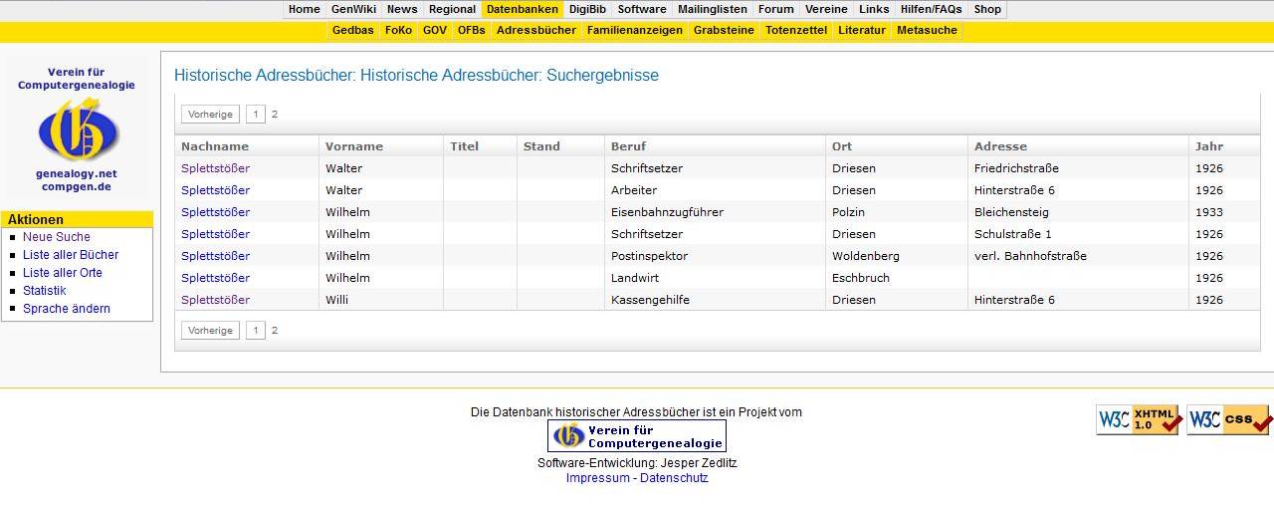Select GOV in the database submenu
1274x509 pixels.
(435, 30)
